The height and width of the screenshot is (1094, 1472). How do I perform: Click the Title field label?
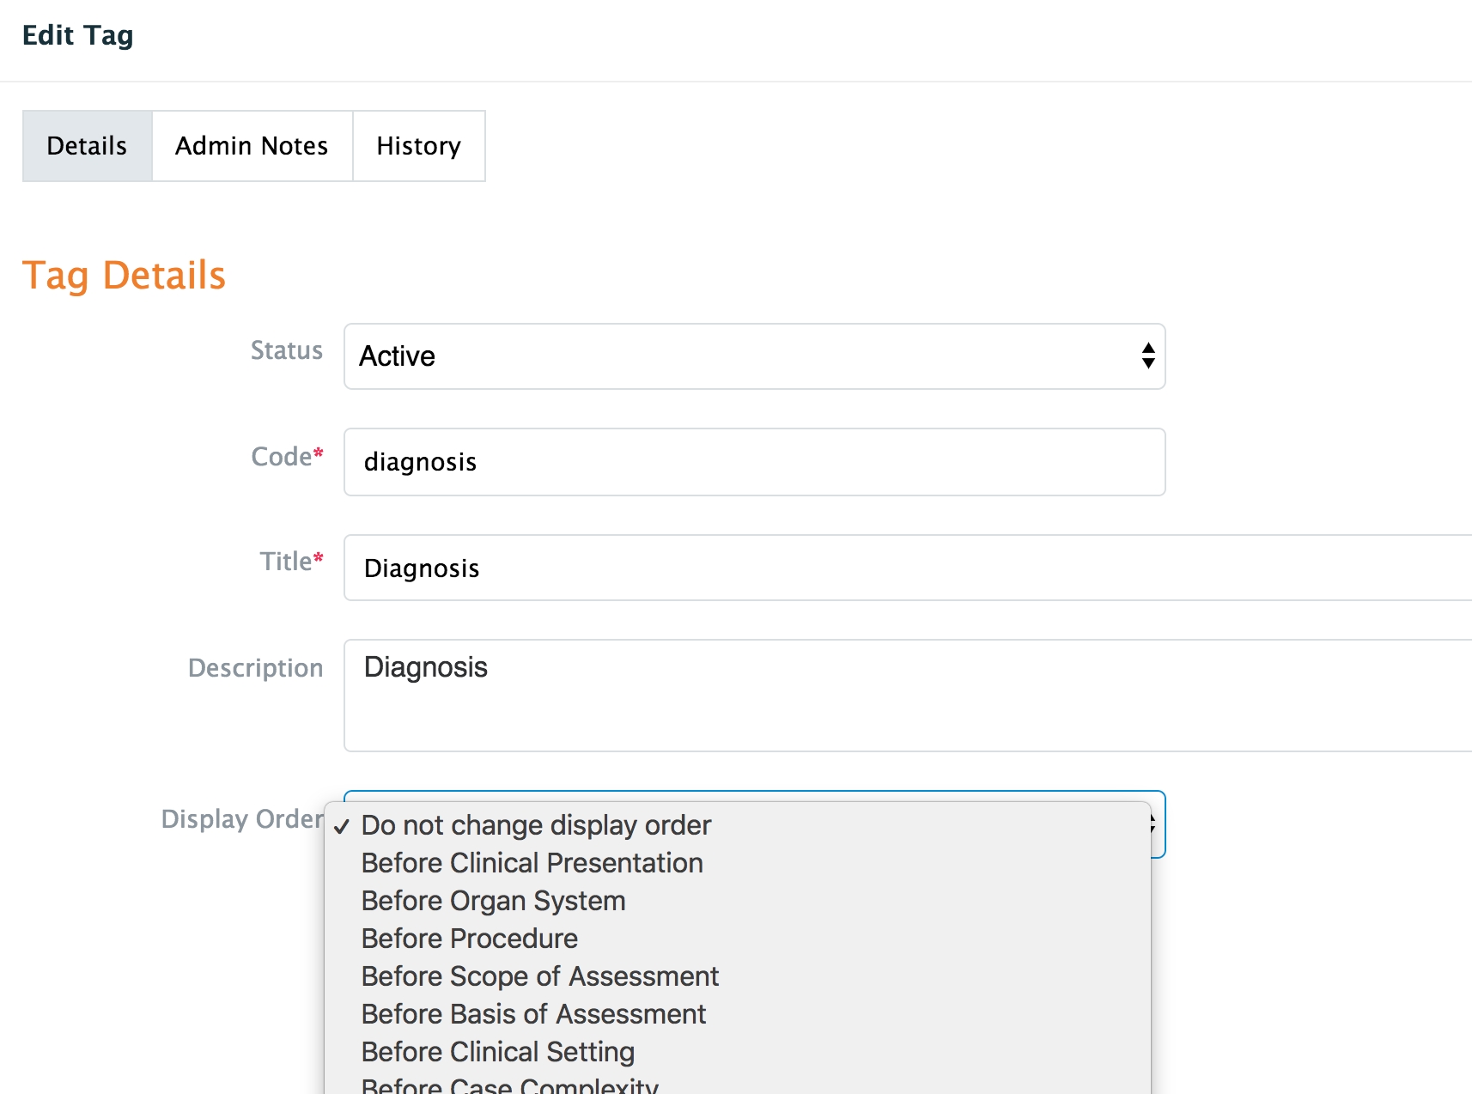point(286,562)
